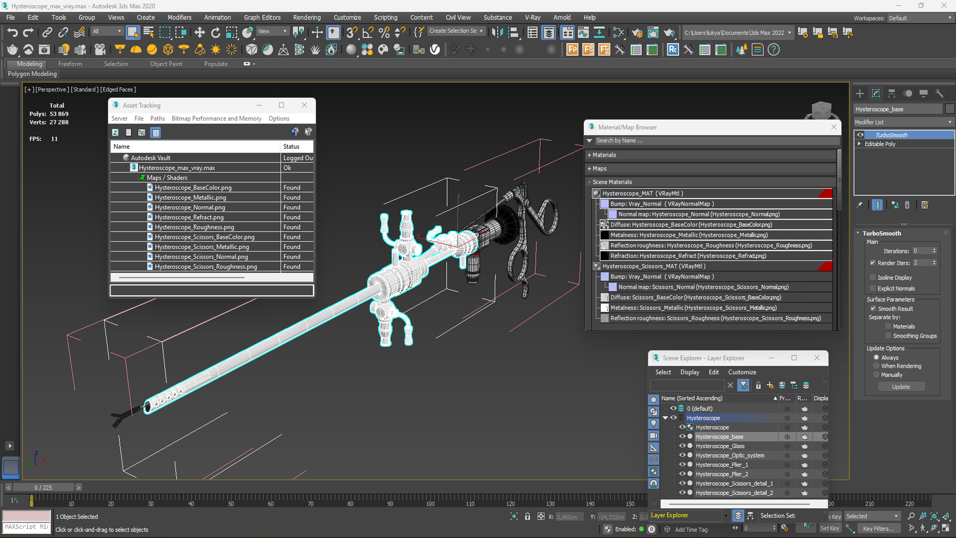Screen dimensions: 956x538
Task: Toggle Isoline Display checkbox
Action: (872, 277)
